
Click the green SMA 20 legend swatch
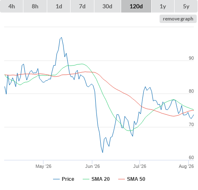click(x=86, y=179)
